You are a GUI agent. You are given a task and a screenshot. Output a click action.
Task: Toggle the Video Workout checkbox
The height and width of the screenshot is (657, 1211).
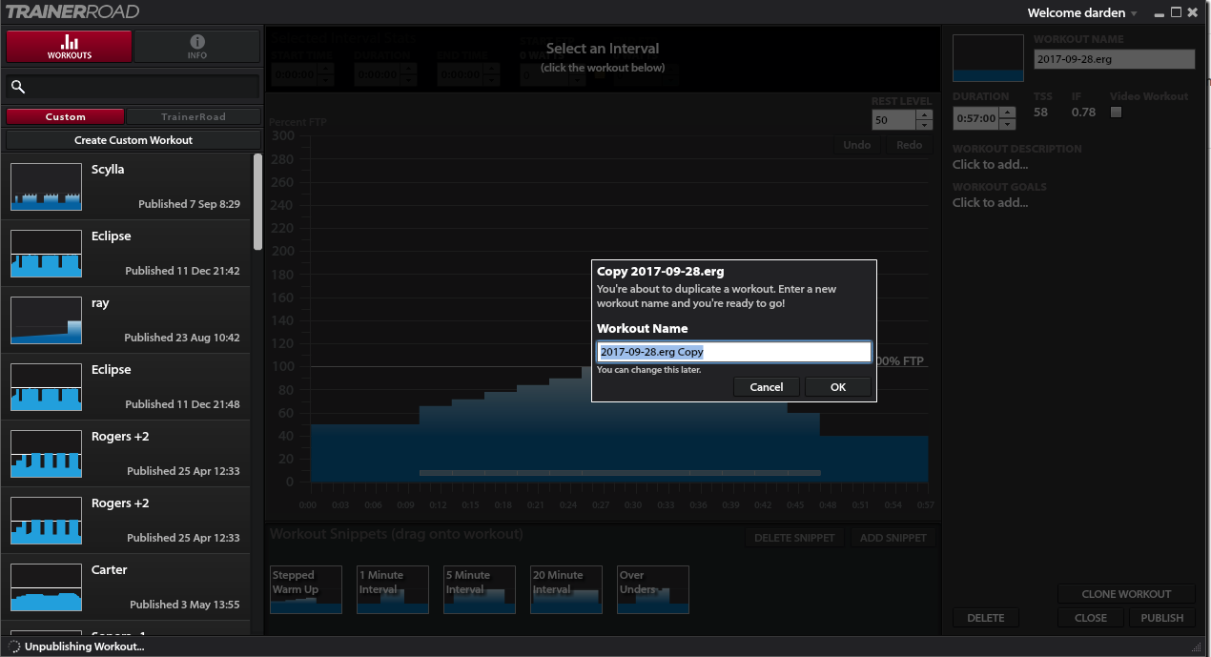click(x=1117, y=113)
